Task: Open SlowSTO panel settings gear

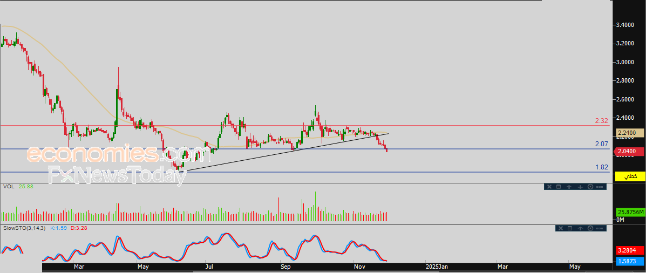Action: pyautogui.click(x=590, y=228)
